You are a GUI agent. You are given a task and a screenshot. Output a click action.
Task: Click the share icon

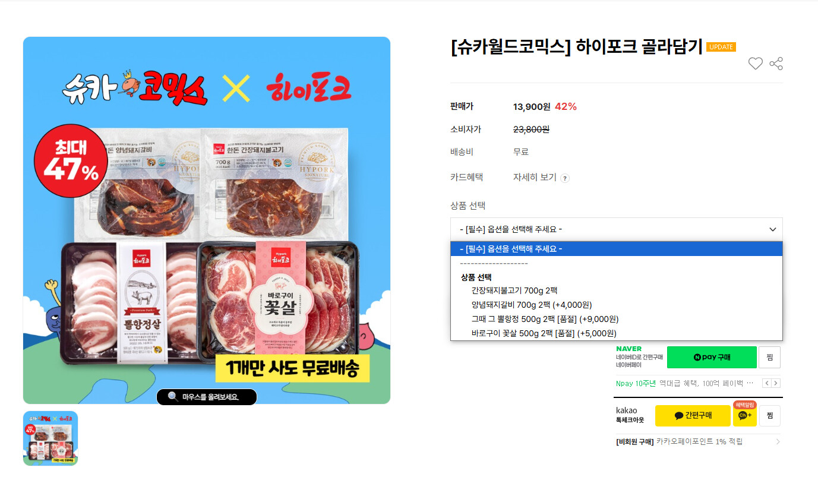(776, 64)
